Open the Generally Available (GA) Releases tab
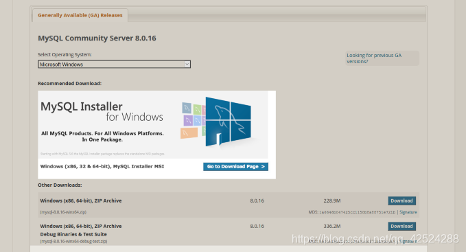The height and width of the screenshot is (252, 466). [80, 15]
